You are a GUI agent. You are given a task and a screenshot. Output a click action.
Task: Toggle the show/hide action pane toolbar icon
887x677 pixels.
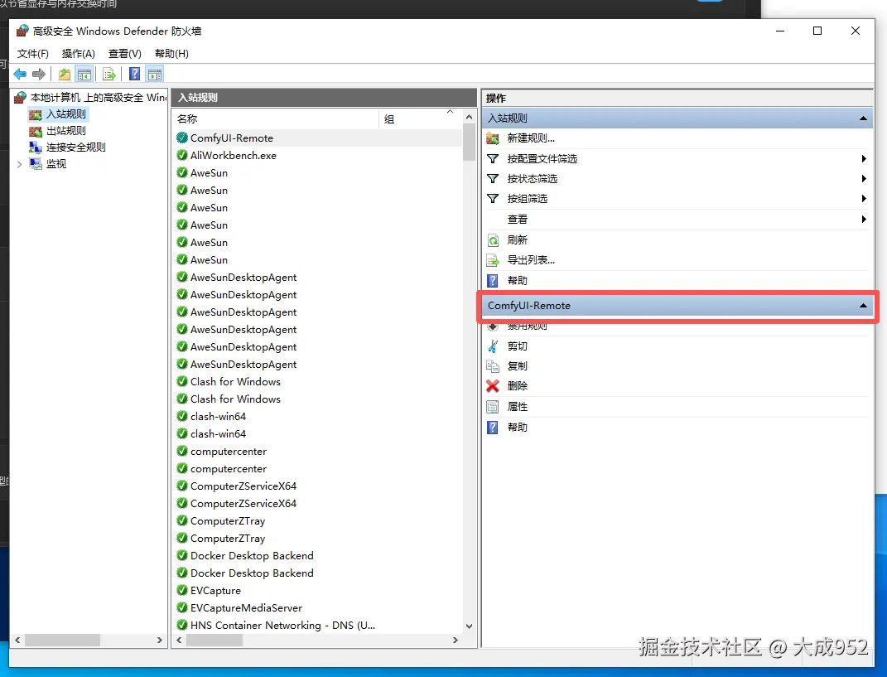(154, 74)
